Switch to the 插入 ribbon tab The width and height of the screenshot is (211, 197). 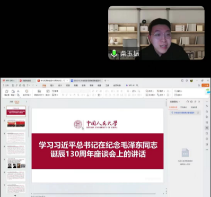(52, 85)
